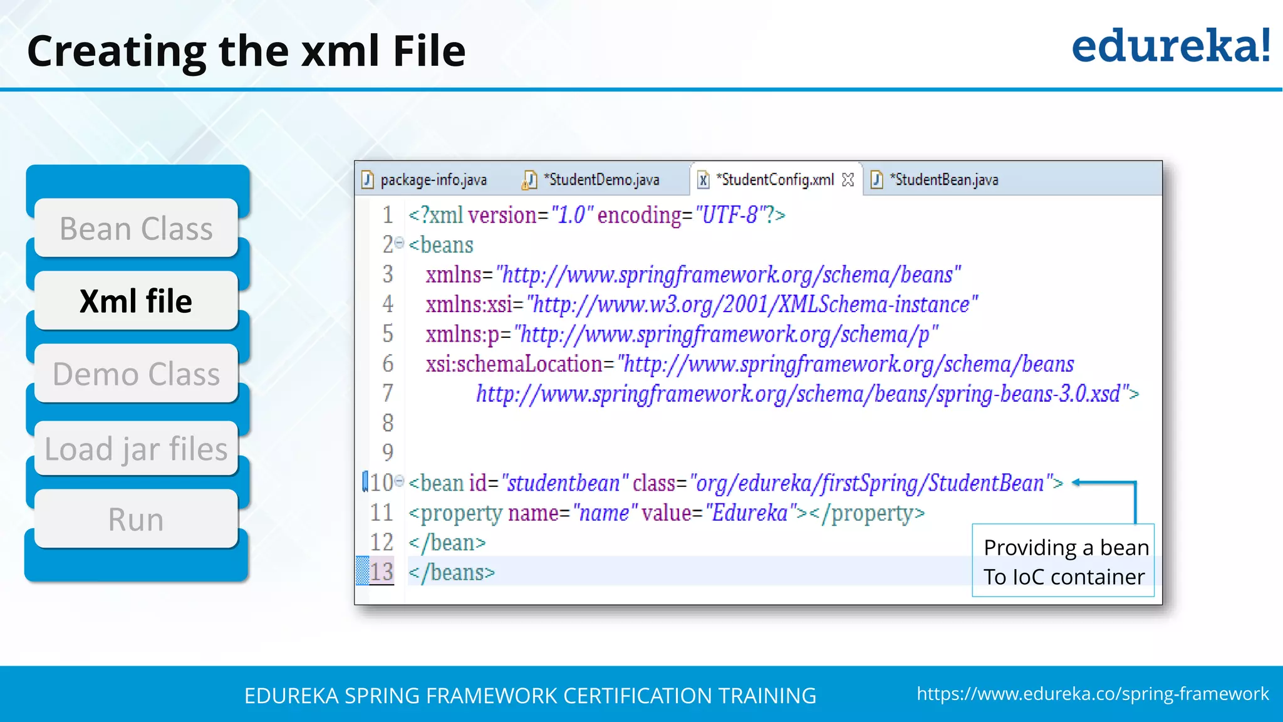This screenshot has width=1283, height=722.
Task: Close the StudentConfig.xml editor tab
Action: 848,180
